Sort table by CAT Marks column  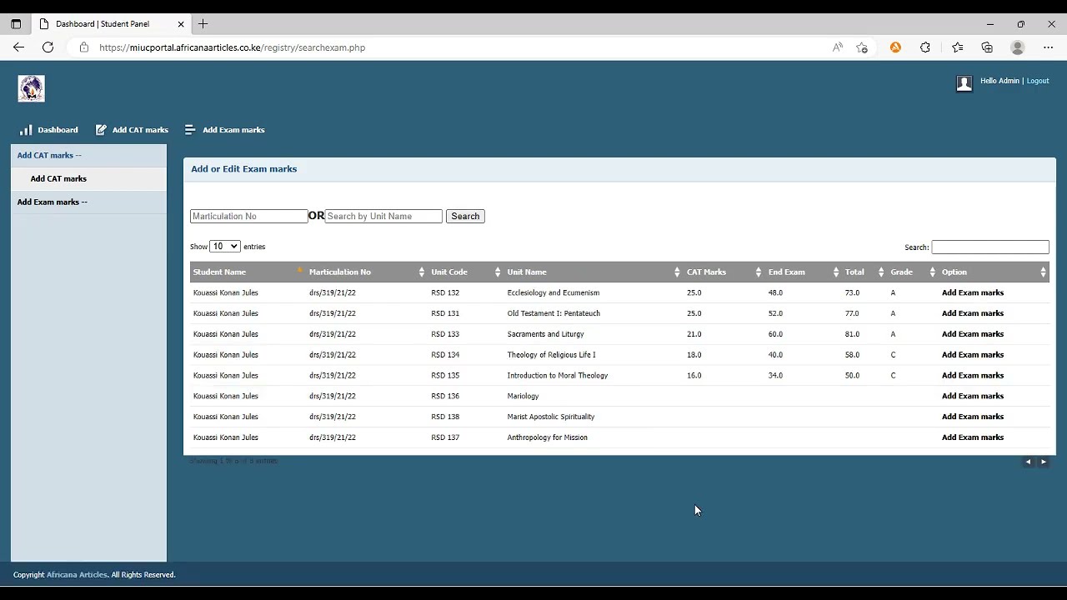tap(724, 272)
